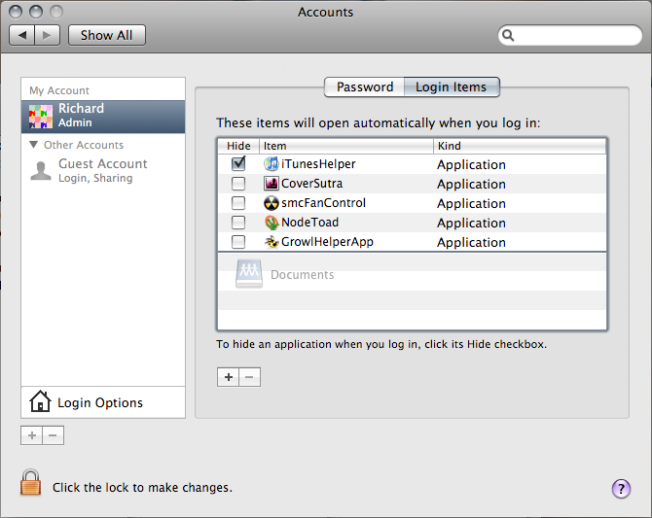Open help with the purple question mark
Viewport: 652px width, 518px height.
tap(621, 489)
